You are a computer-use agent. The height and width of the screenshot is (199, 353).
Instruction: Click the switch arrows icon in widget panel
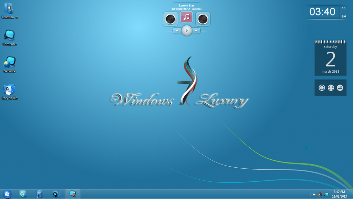(340, 88)
